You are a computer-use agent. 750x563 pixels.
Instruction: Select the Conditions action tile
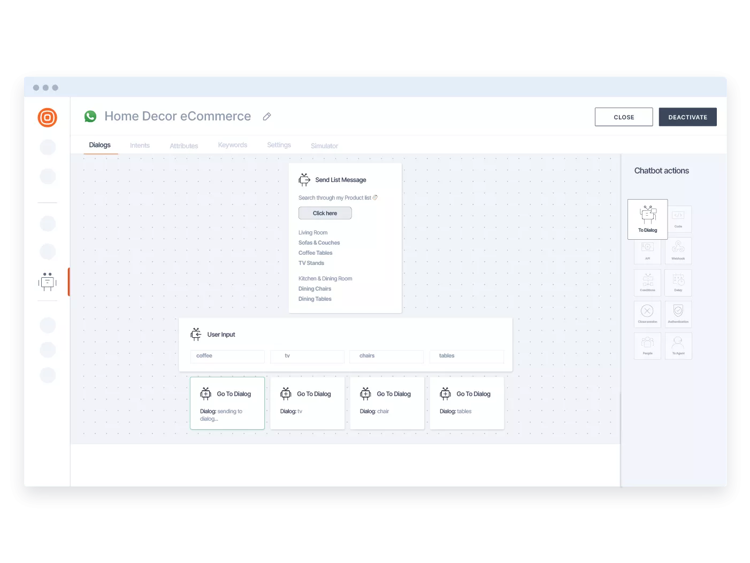coord(647,282)
